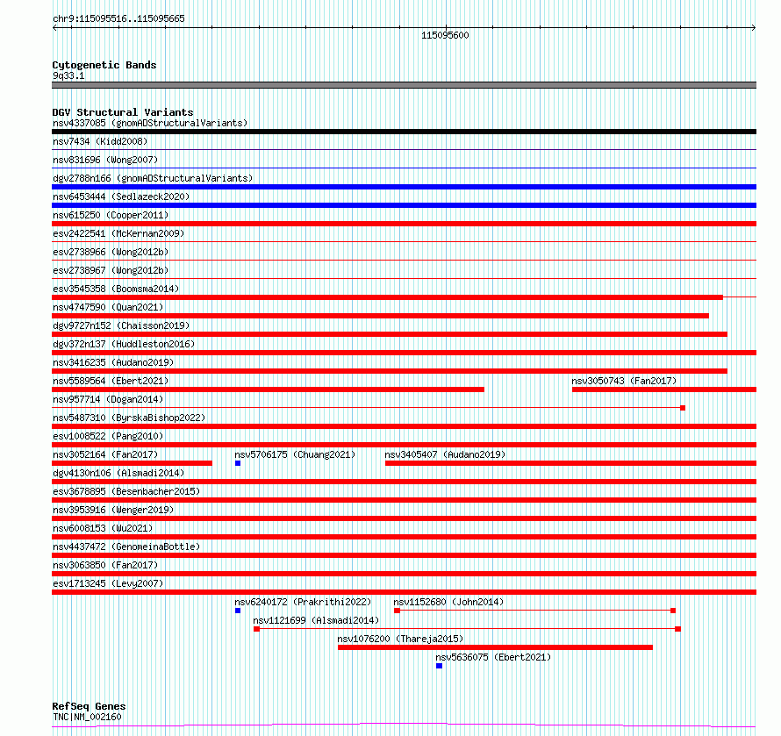This screenshot has width=781, height=736.
Task: Click the black nsv4337085 variant bar
Action: coord(404,132)
